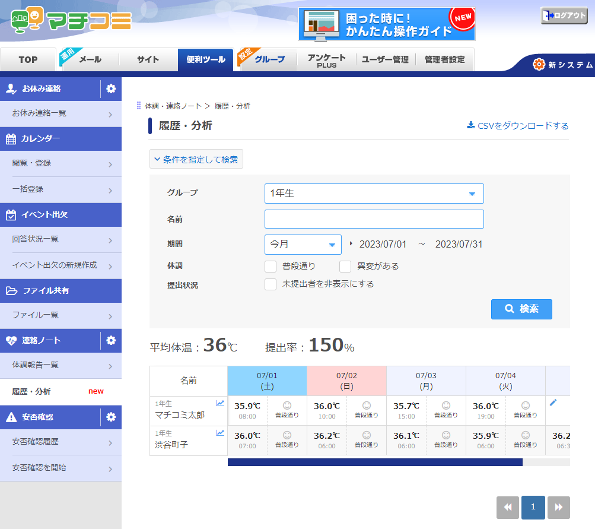This screenshot has width=595, height=529.
Task: Check the 異変がある checkbox
Action: [x=345, y=266]
